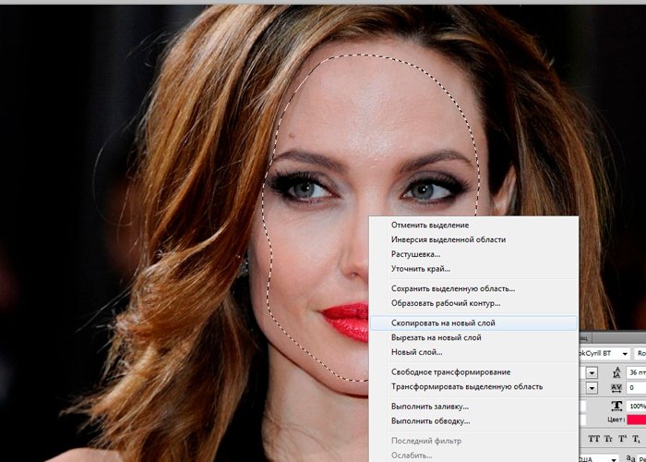Toggle Superscript text style
This screenshot has height=462, width=646.
click(x=623, y=439)
